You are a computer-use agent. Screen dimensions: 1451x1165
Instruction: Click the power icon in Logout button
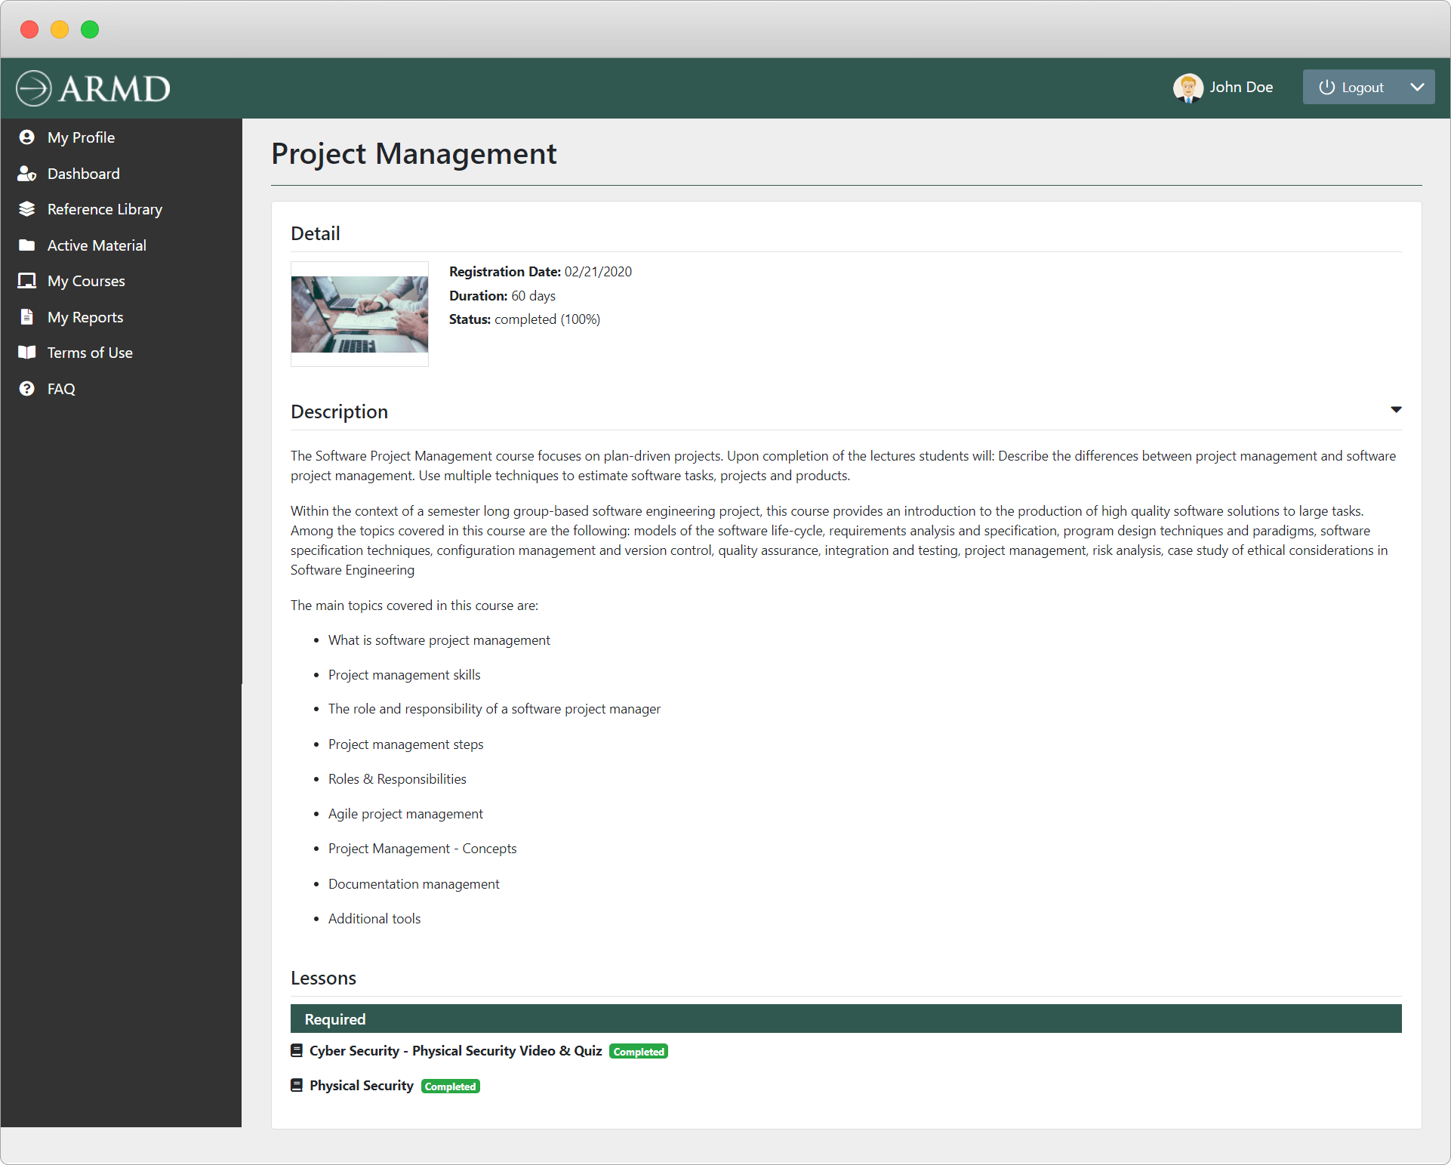click(x=1326, y=88)
